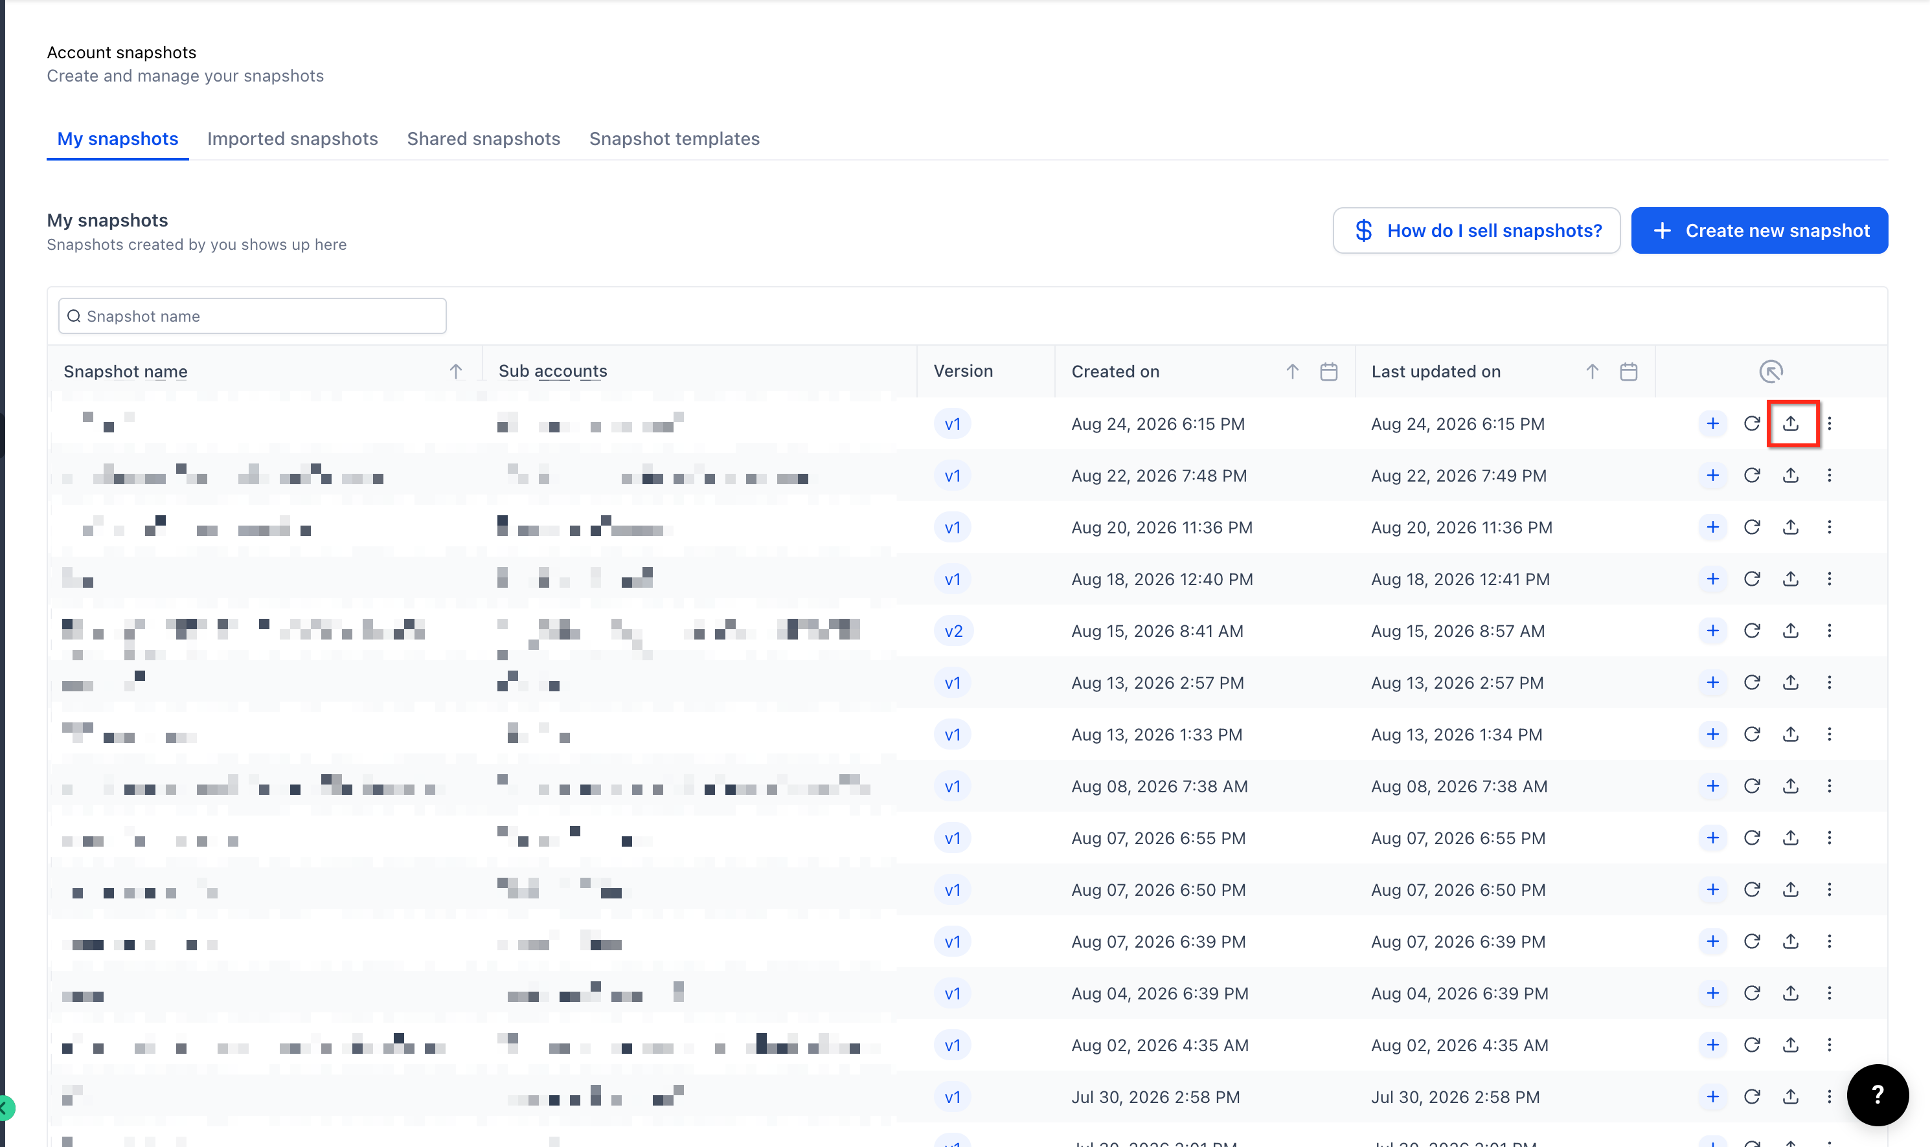Viewport: 1930px width, 1147px height.
Task: Refresh snapshot created Aug 20 11:36 PM
Action: coord(1751,527)
